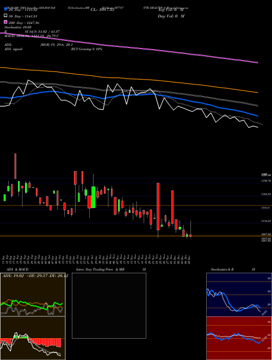Click the empty Intra Day Trading Price panel
The height and width of the screenshot is (360, 272).
109,305
